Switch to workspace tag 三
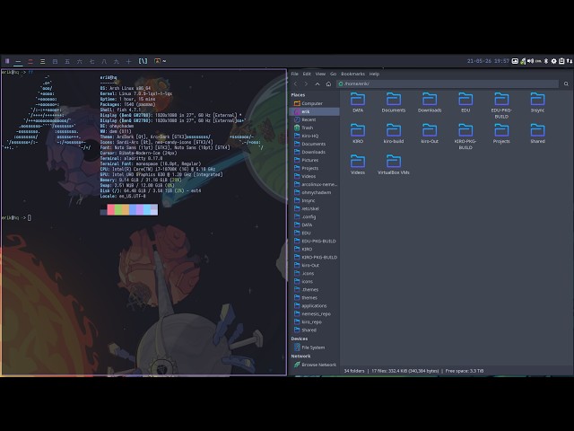The height and width of the screenshot is (431, 574). pos(42,62)
